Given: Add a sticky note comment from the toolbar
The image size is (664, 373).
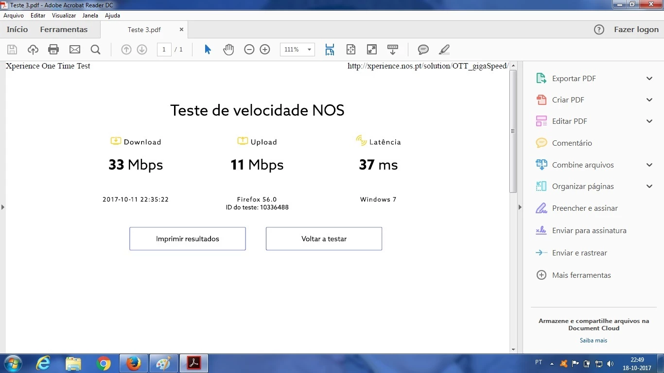Looking at the screenshot, I should [x=423, y=50].
